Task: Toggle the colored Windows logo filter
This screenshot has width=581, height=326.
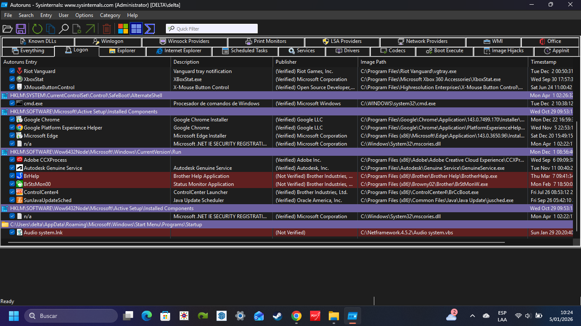Action: (123, 29)
